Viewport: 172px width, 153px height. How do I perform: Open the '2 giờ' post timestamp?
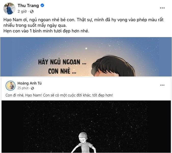[x=22, y=11]
